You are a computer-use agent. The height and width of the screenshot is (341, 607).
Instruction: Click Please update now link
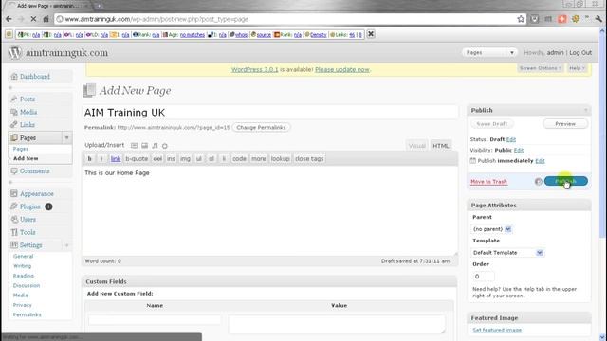pos(342,69)
